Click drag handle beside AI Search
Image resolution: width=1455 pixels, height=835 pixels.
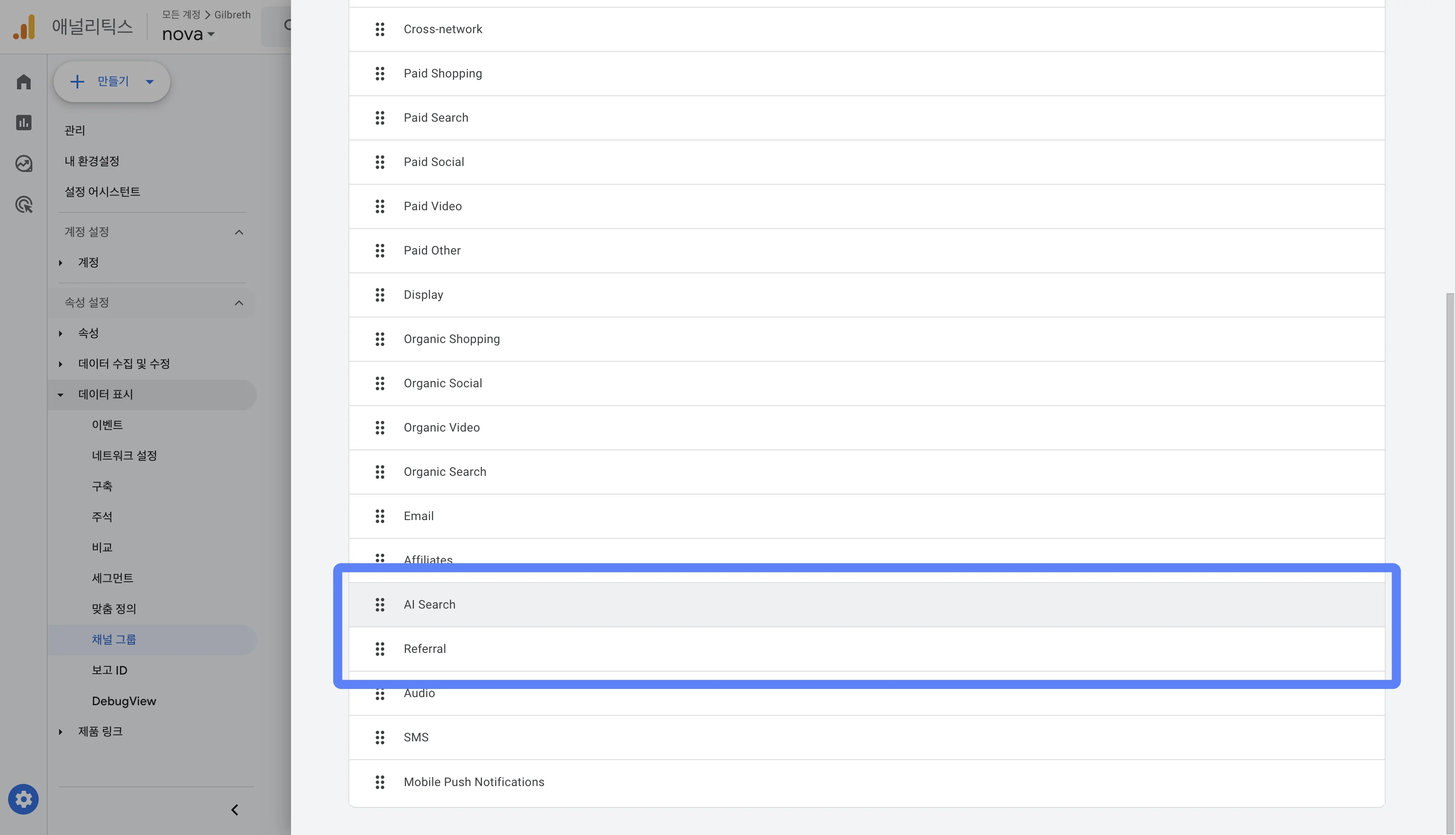pyautogui.click(x=379, y=604)
